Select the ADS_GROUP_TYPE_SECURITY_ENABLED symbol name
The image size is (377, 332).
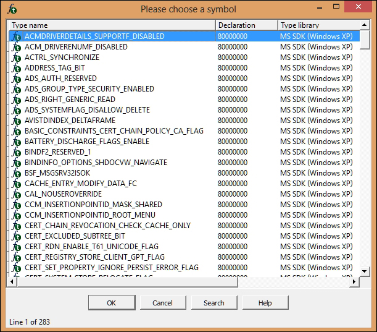89,89
